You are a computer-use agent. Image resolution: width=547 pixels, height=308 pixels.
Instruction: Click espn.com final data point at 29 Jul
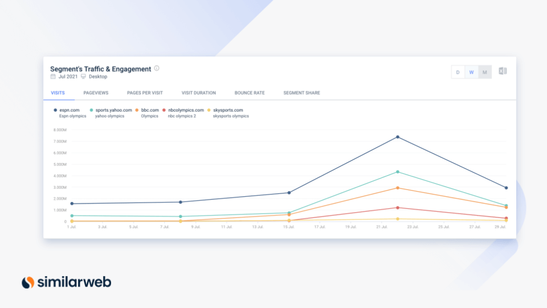[x=506, y=188]
